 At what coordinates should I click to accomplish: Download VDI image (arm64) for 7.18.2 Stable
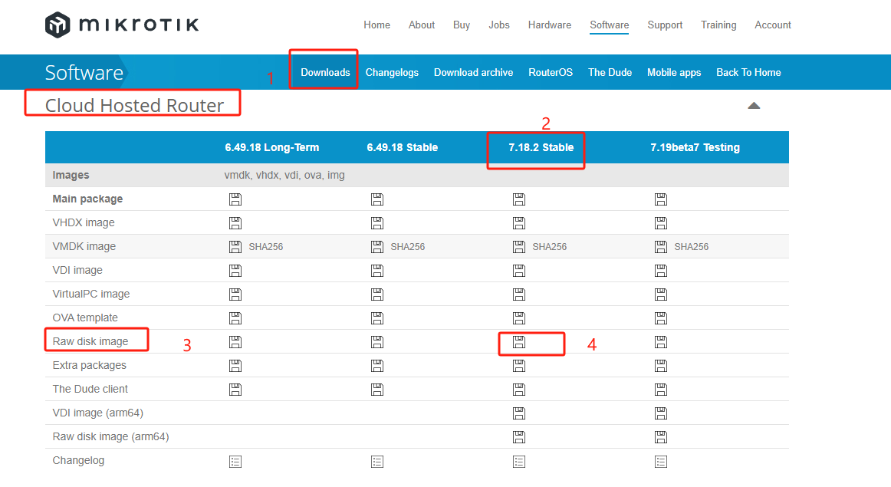click(x=519, y=413)
